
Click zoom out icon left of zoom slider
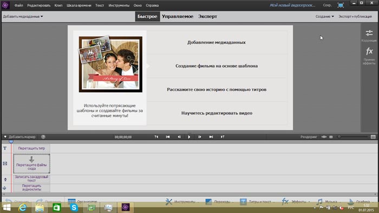pyautogui.click(x=331, y=137)
